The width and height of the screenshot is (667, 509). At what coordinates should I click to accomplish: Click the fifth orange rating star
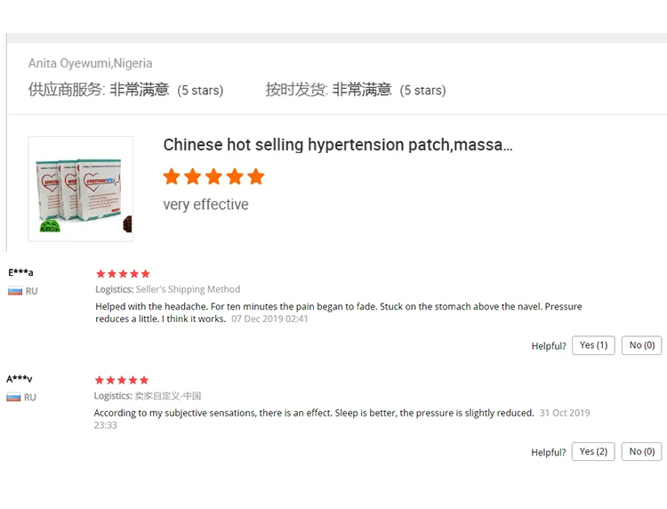[x=255, y=176]
